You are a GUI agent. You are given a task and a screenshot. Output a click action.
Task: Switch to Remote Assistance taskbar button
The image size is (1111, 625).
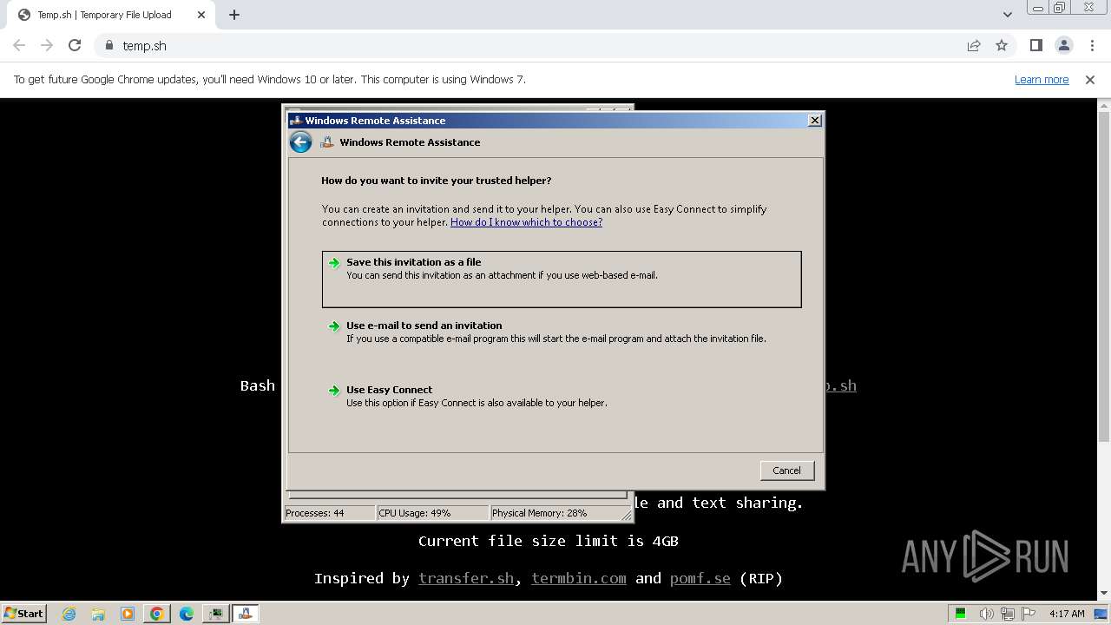click(245, 614)
